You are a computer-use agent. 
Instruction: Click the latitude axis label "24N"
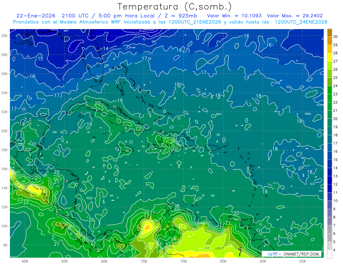(5, 93)
